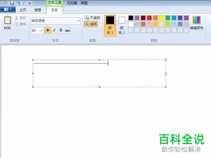Screen dimensions: 211x158
Task: Open the quick access toolbar customize arrow
Action: point(30,3)
